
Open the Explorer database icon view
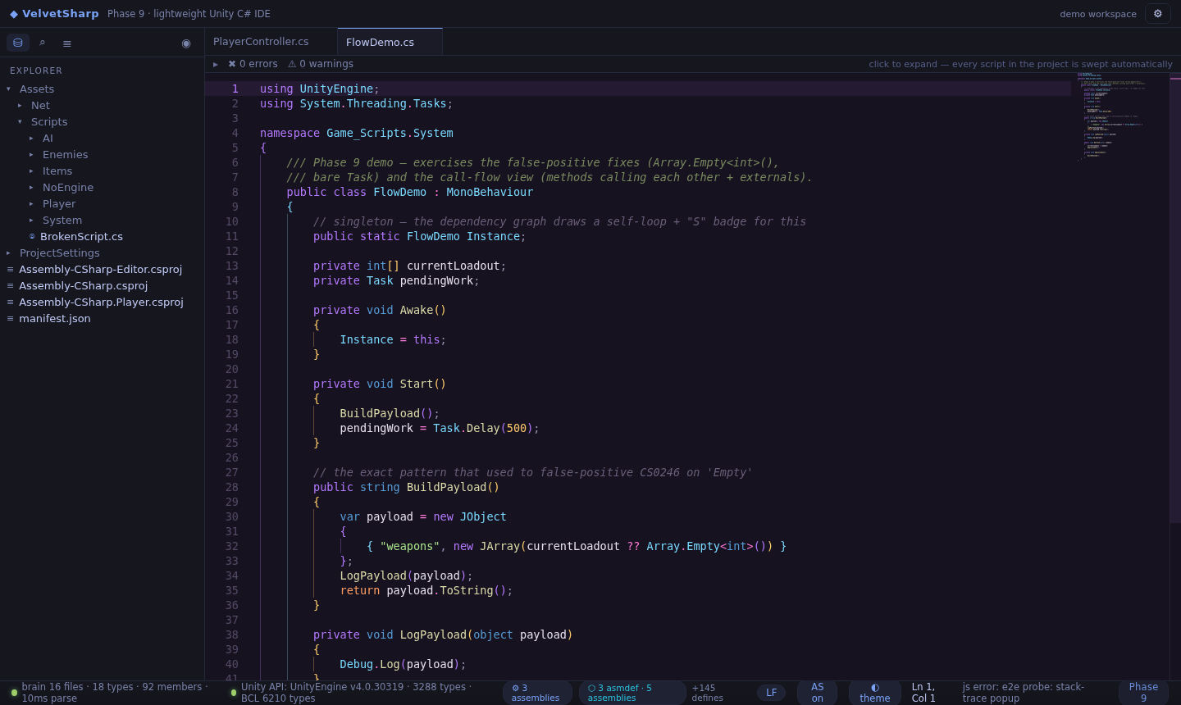click(18, 43)
